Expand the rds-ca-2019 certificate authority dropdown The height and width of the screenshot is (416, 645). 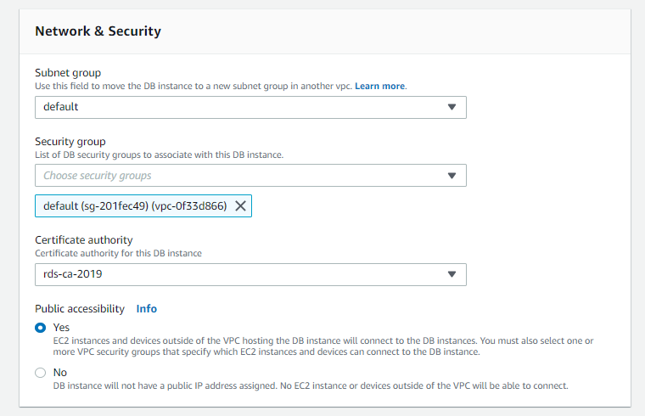click(x=250, y=274)
